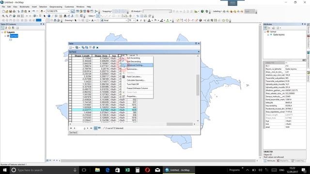Select Quba rayonu in Attributes tree

tap(279, 35)
